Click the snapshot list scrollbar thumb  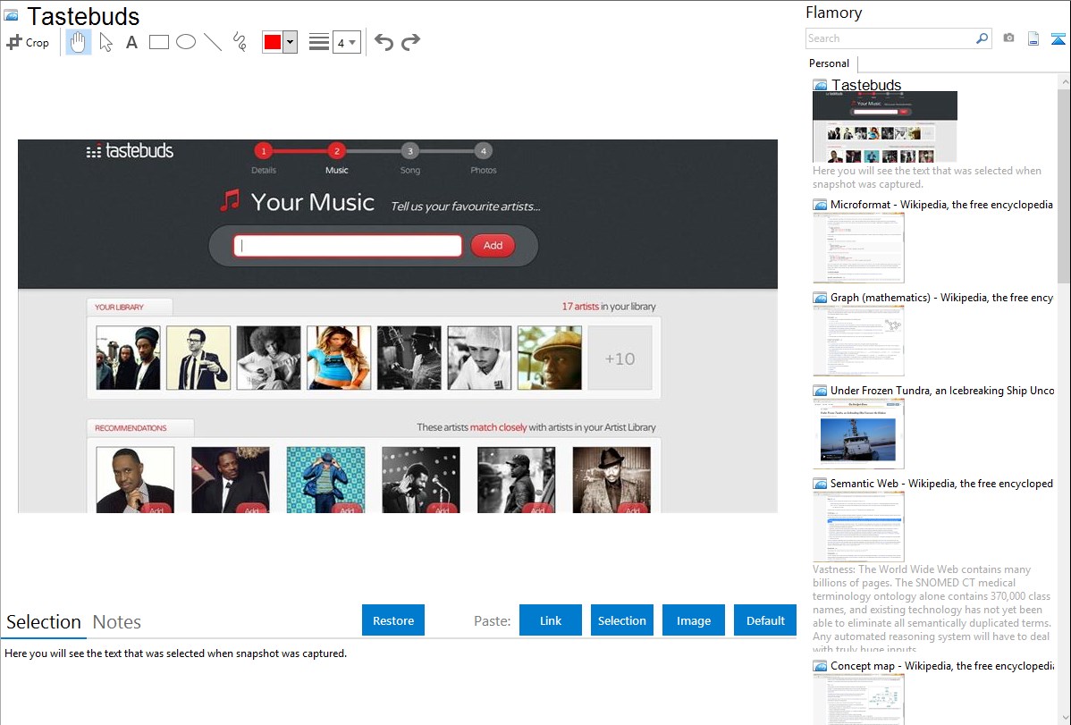click(1064, 184)
